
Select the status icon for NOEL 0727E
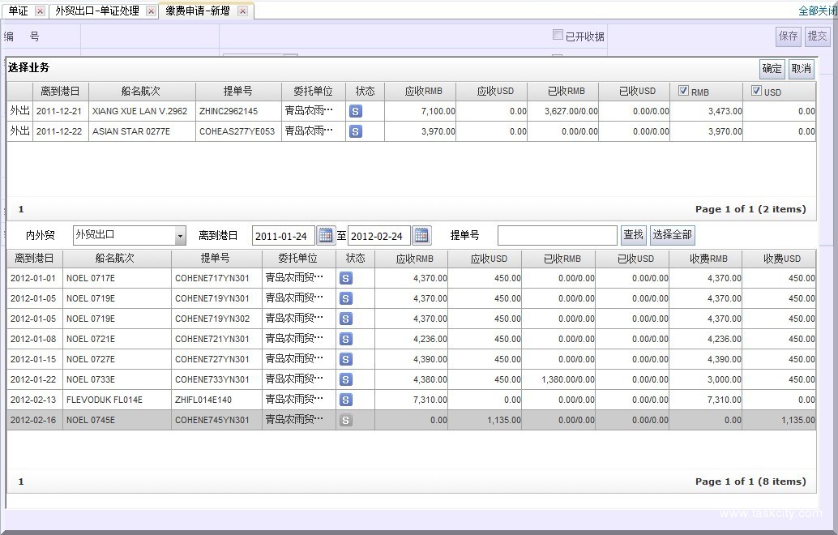pos(347,359)
